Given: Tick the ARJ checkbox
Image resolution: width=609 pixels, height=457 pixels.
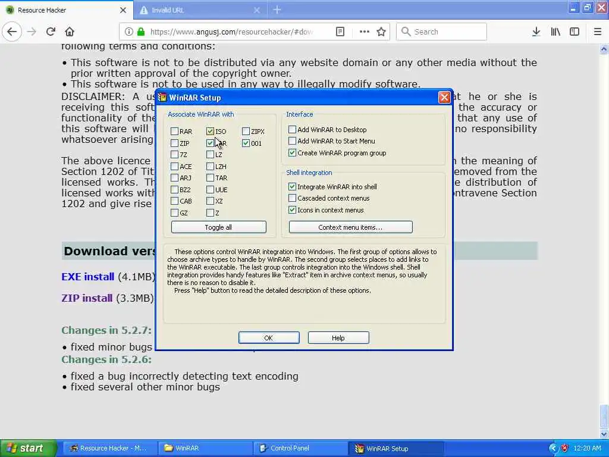Looking at the screenshot, I should [174, 178].
